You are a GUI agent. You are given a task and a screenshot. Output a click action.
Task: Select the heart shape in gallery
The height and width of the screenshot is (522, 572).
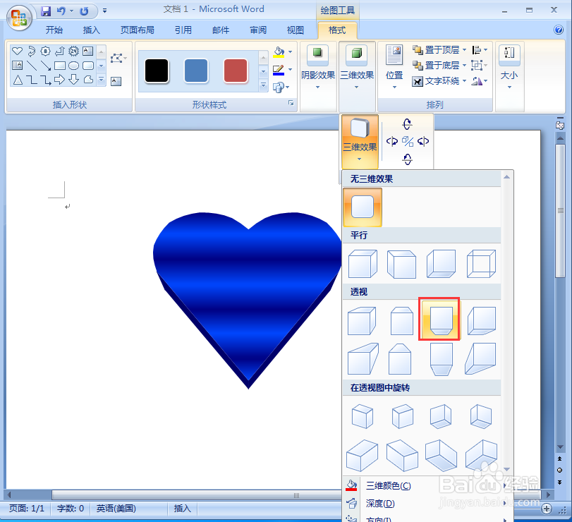[x=17, y=51]
